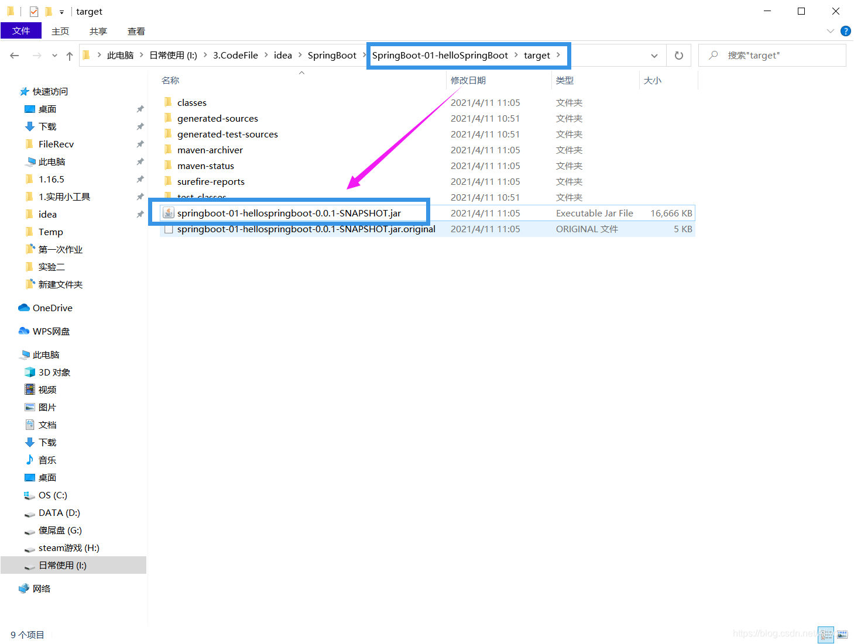This screenshot has width=854, height=644.
Task: Sort by 大小 column header
Action: (x=653, y=81)
